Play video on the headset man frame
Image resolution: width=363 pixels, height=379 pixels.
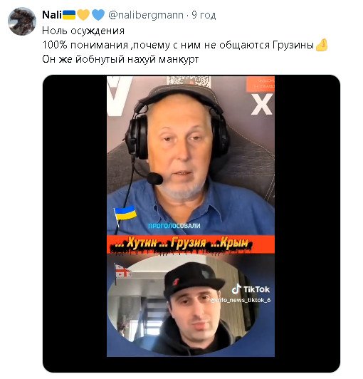tap(191, 155)
